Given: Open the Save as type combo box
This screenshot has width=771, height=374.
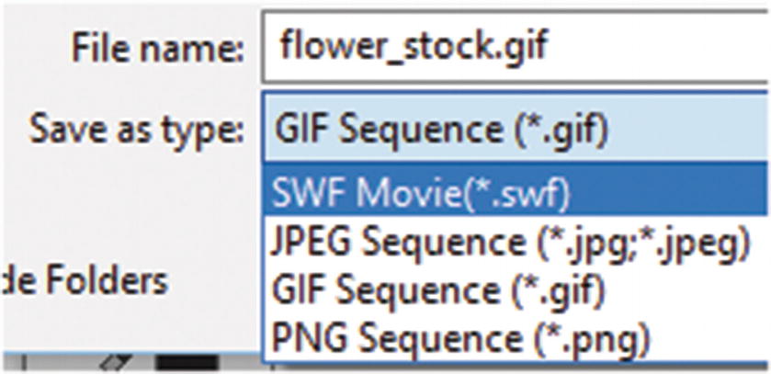Looking at the screenshot, I should (x=515, y=129).
